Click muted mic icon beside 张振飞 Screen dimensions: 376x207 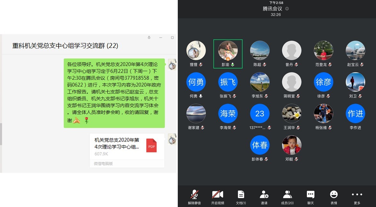pyautogui.click(x=234, y=96)
